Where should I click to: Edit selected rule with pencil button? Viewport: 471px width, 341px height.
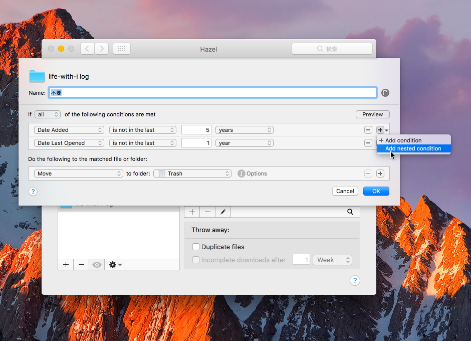pos(223,212)
